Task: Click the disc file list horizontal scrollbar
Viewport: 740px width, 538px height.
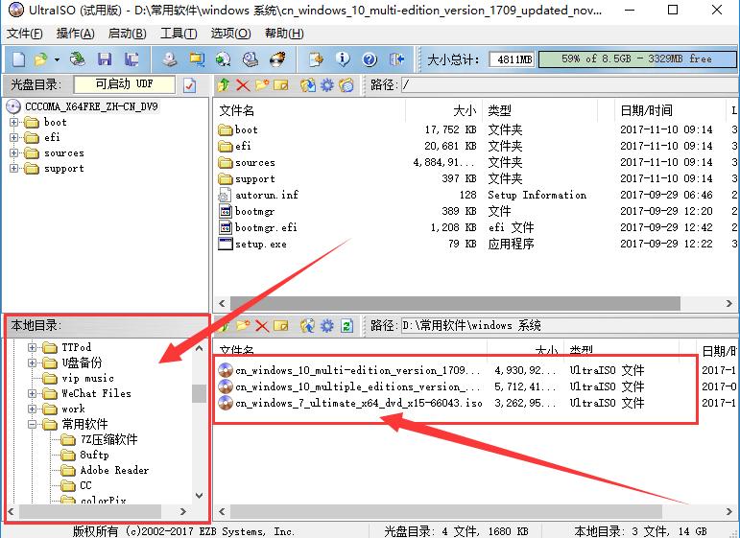Action: pos(455,303)
